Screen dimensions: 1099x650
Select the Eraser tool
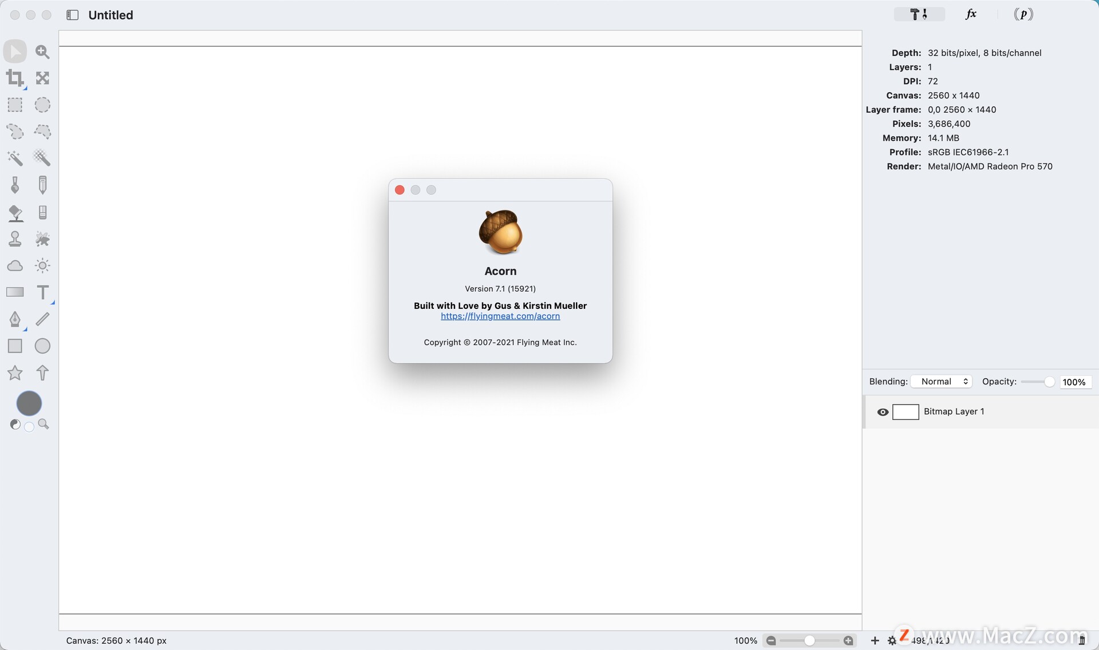(42, 212)
